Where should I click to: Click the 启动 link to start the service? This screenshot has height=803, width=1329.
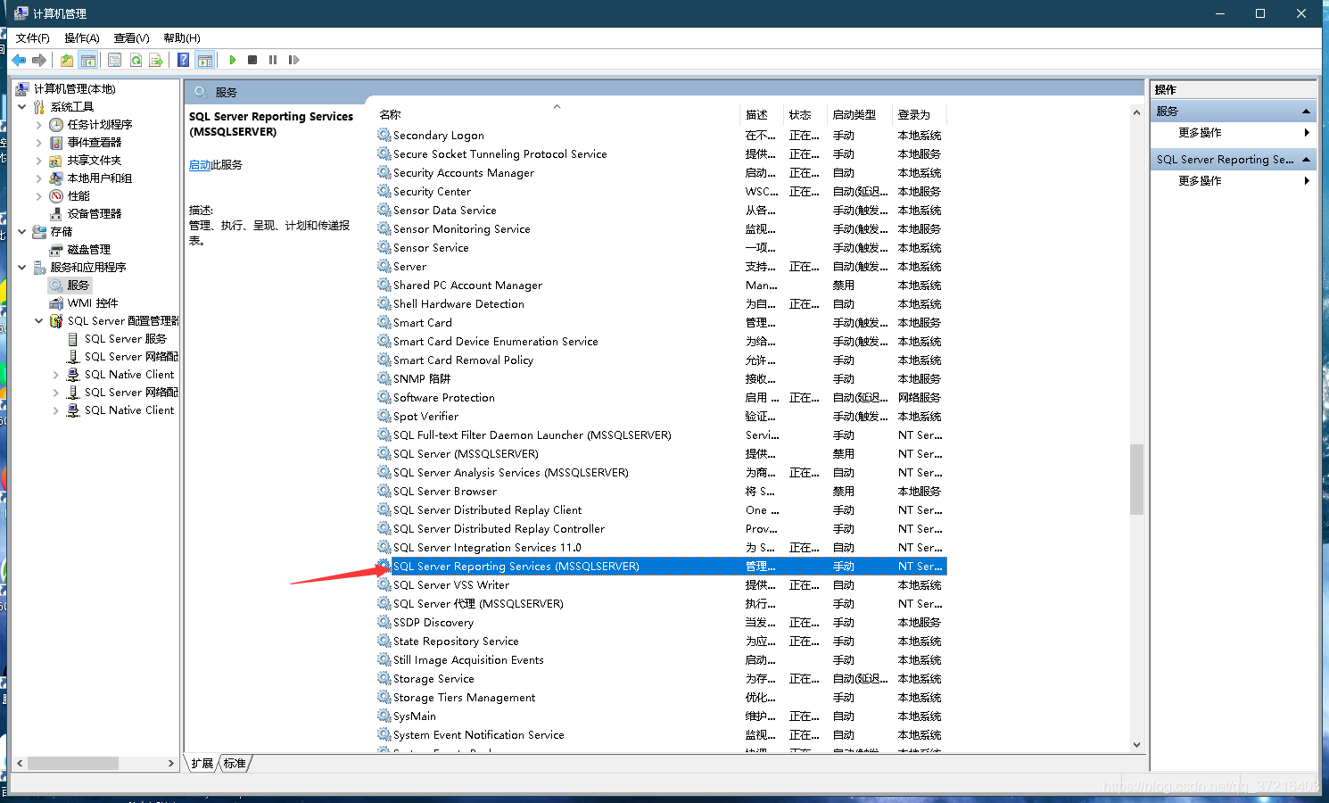[x=200, y=165]
